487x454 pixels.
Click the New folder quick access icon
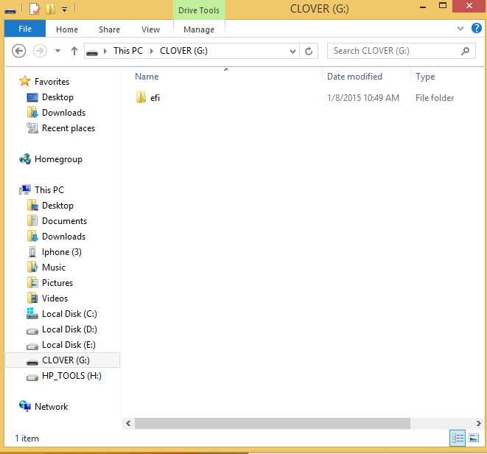click(51, 9)
